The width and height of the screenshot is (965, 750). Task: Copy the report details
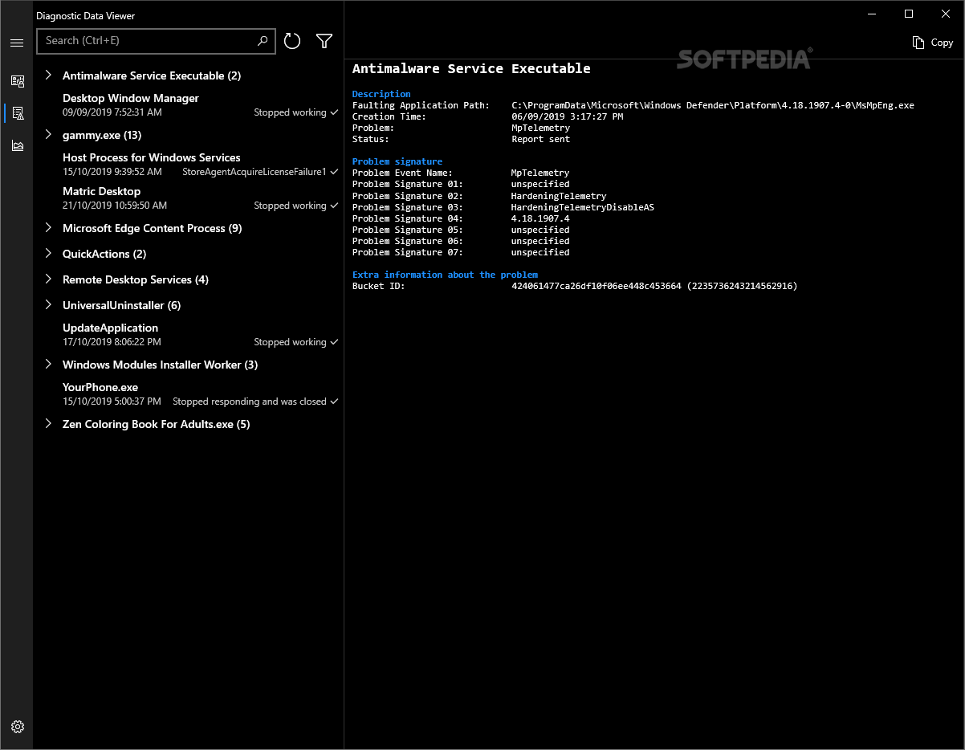[933, 43]
